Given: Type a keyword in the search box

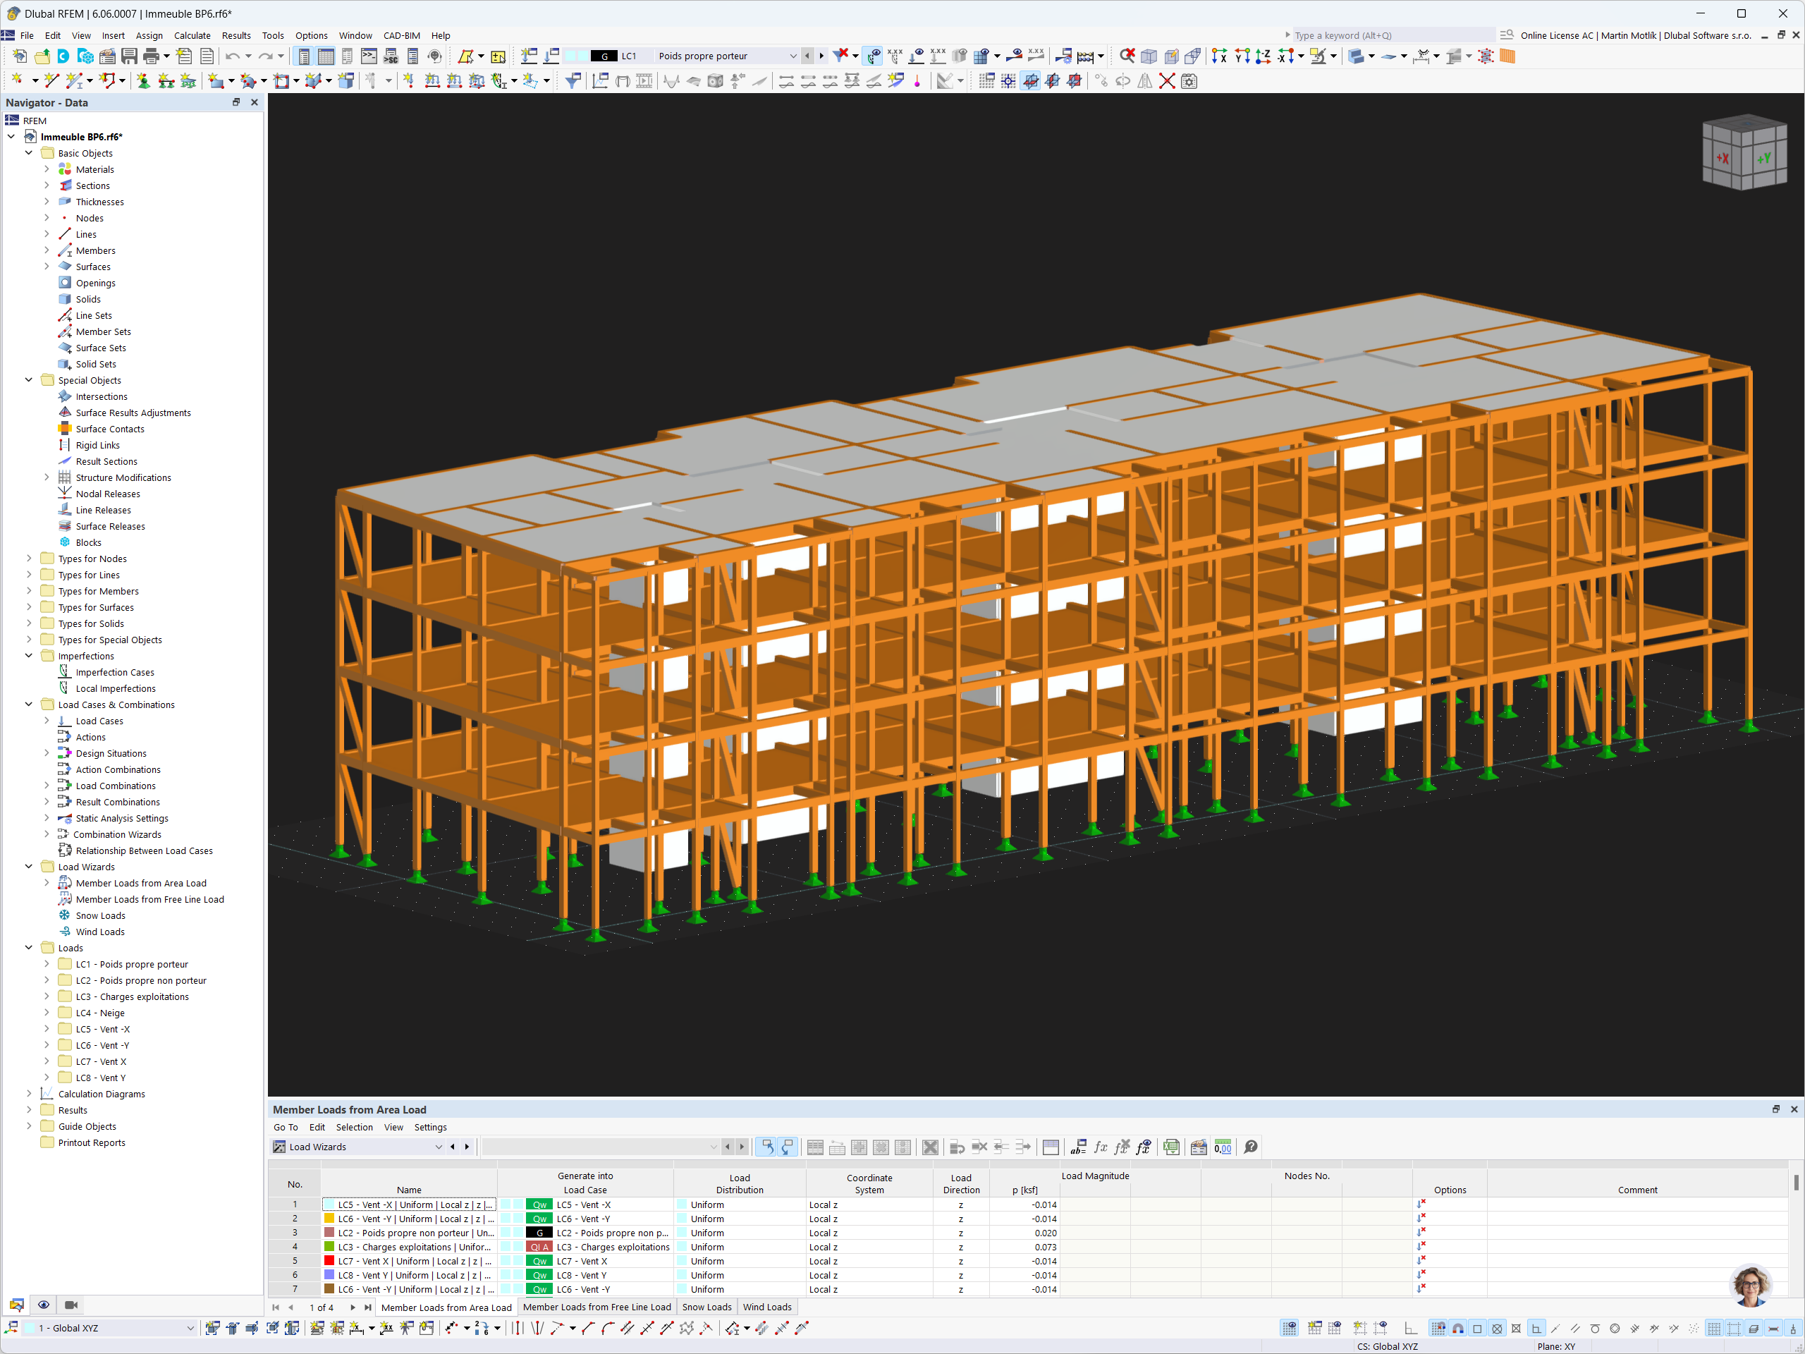Looking at the screenshot, I should click(x=1387, y=35).
